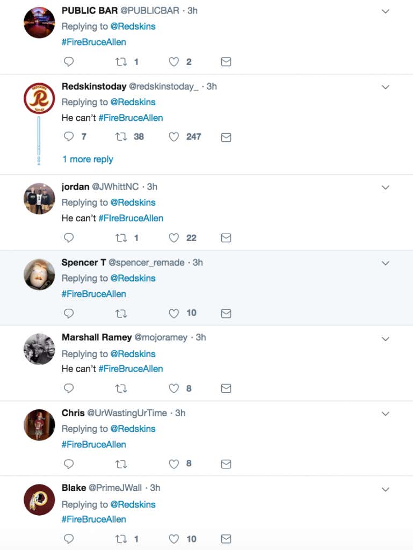Retweet Redskinstoday's tweet
413x550 pixels.
click(121, 137)
